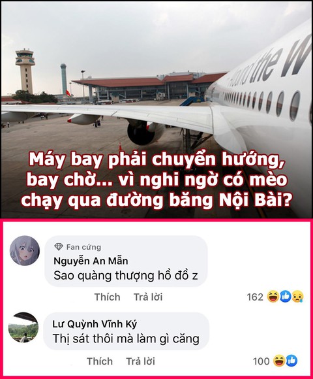This screenshot has width=313, height=379.
Task: View the 162 reactions count
Action: coord(255,297)
